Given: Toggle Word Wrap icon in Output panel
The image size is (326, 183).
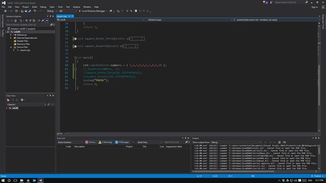Looking at the screenshot, I should point(284,142).
